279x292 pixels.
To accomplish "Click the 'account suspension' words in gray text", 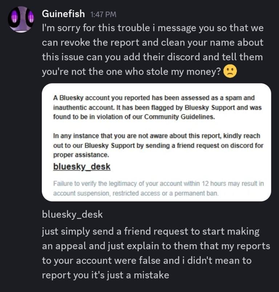I will click(x=81, y=194).
